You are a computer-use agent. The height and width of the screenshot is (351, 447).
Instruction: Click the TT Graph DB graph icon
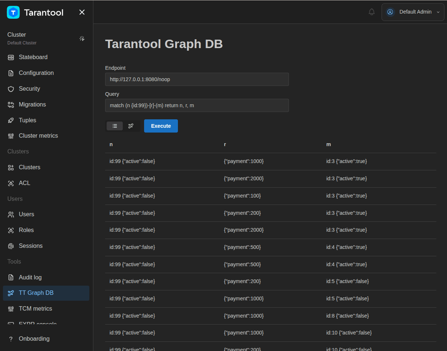coord(11,293)
